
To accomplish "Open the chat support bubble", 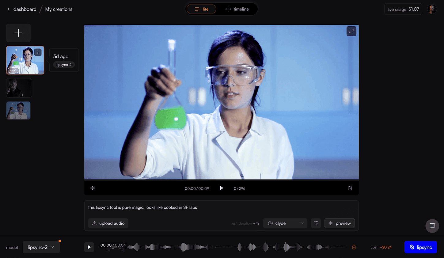I will [432, 226].
